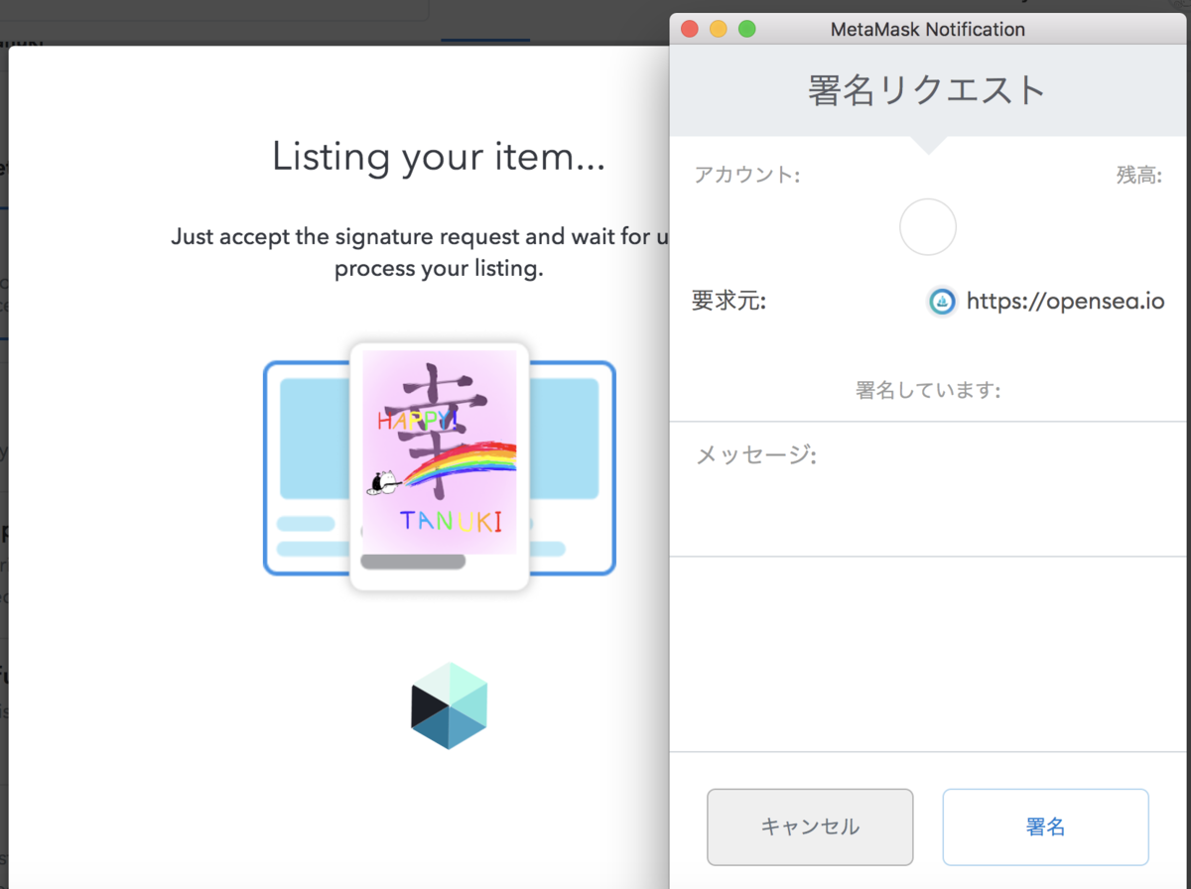Viewport: 1191px width, 889px height.
Task: Minimize the MetaMask Notification window
Action: pyautogui.click(x=718, y=29)
